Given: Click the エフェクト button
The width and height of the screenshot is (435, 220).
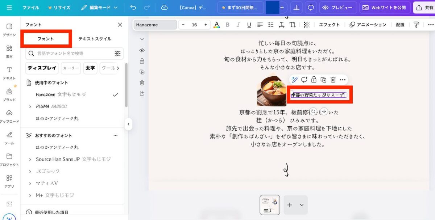Looking at the screenshot, I should pyautogui.click(x=329, y=25).
